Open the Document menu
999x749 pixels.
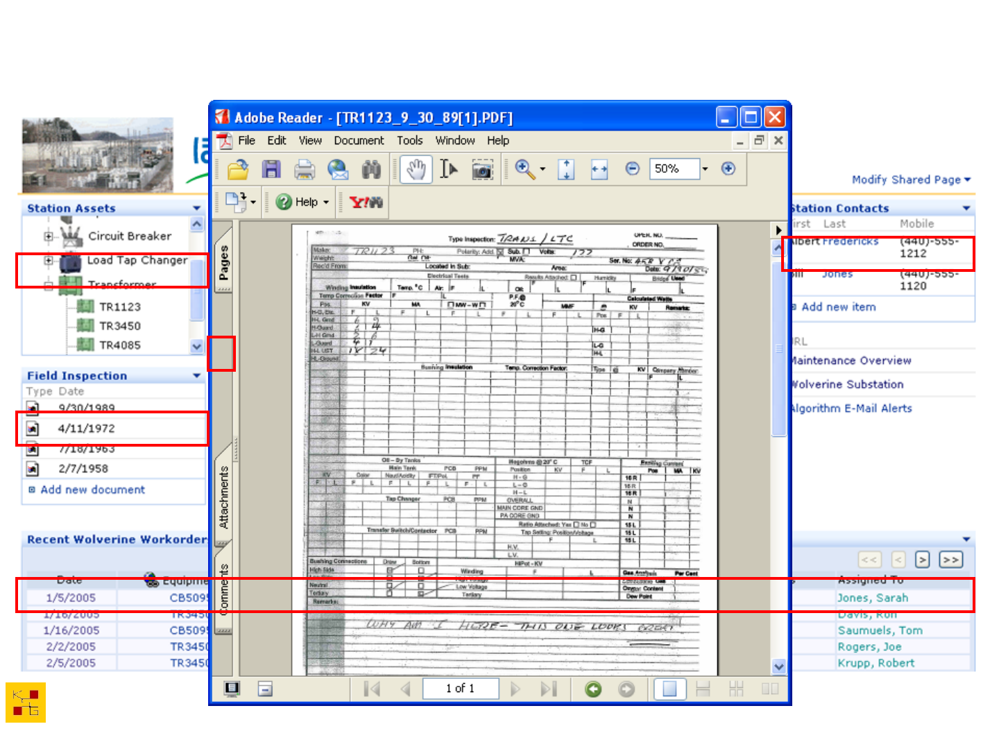coord(359,140)
